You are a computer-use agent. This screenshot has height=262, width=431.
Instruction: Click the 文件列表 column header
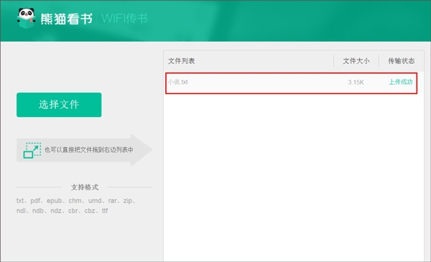point(182,61)
